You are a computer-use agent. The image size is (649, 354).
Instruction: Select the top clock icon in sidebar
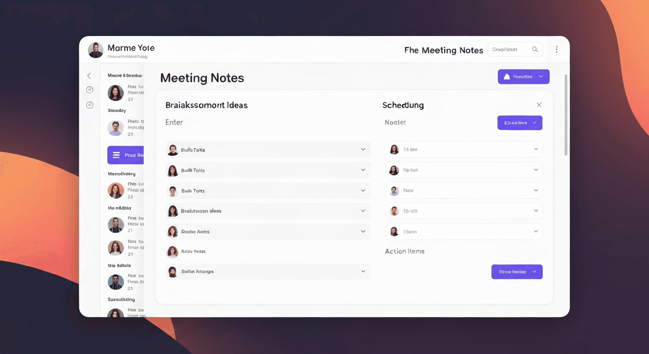pyautogui.click(x=89, y=89)
